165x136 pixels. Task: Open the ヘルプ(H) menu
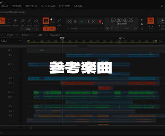tap(78, 6)
